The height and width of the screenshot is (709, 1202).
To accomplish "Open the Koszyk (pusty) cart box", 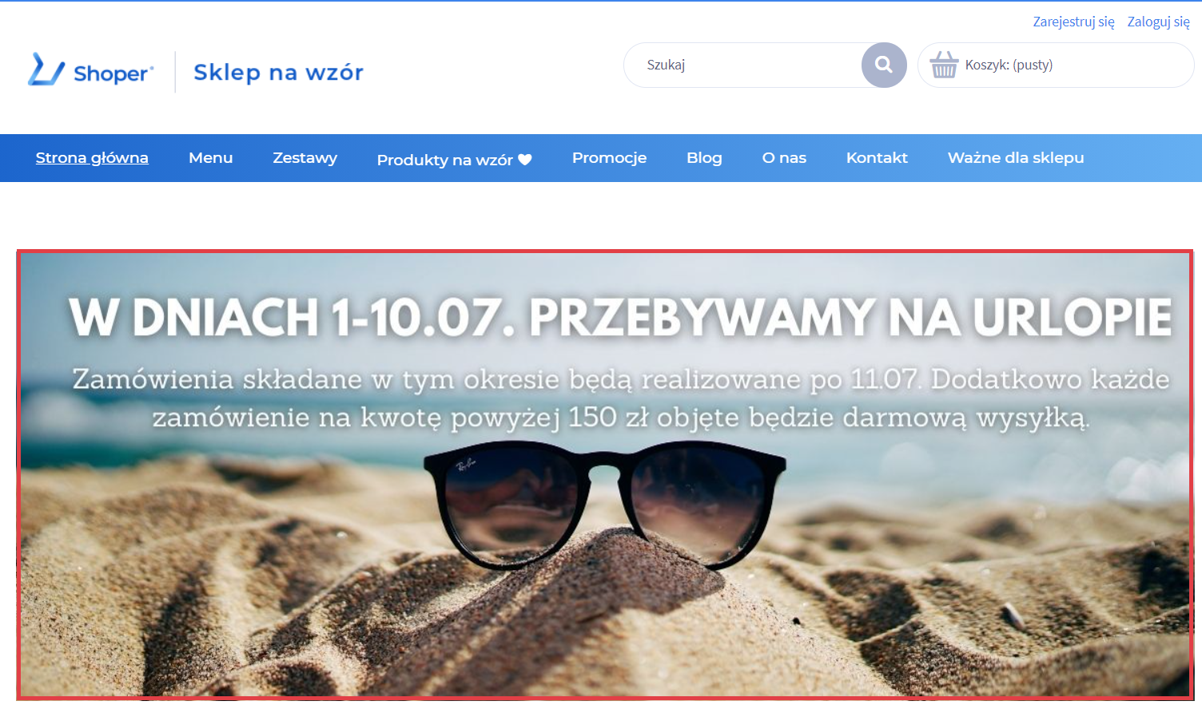I will coord(1056,65).
